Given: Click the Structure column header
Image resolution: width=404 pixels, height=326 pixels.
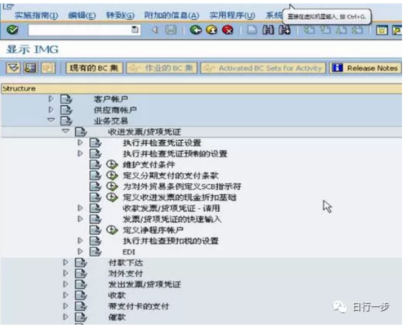Looking at the screenshot, I should click(201, 89).
